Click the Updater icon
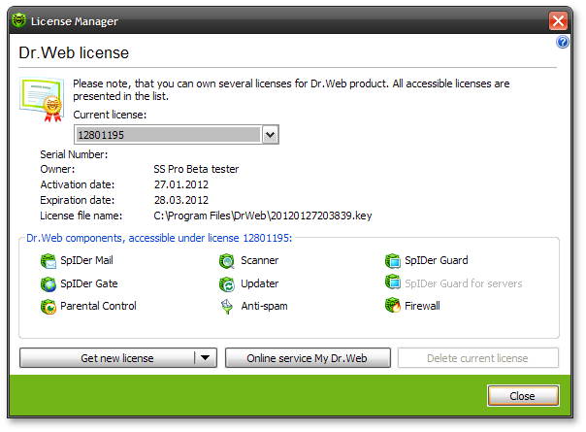 [x=227, y=284]
